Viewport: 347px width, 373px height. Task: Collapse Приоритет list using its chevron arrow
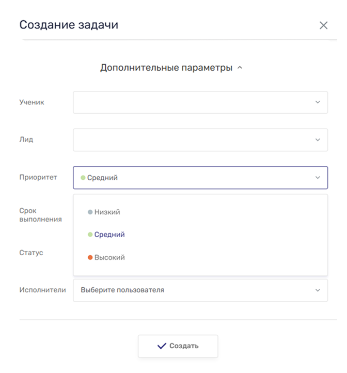[318, 178]
